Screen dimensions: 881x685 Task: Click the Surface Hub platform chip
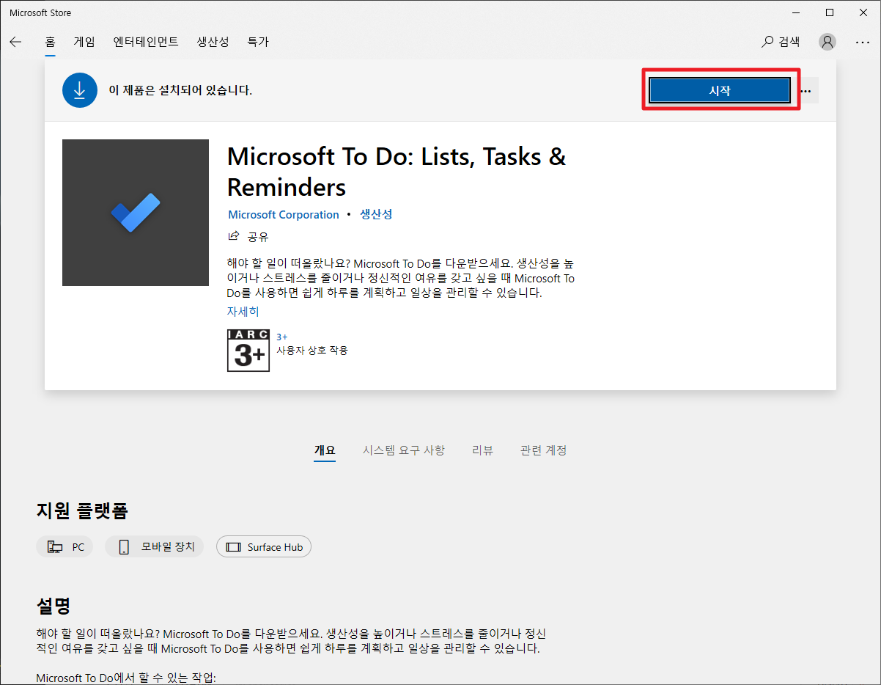click(264, 547)
